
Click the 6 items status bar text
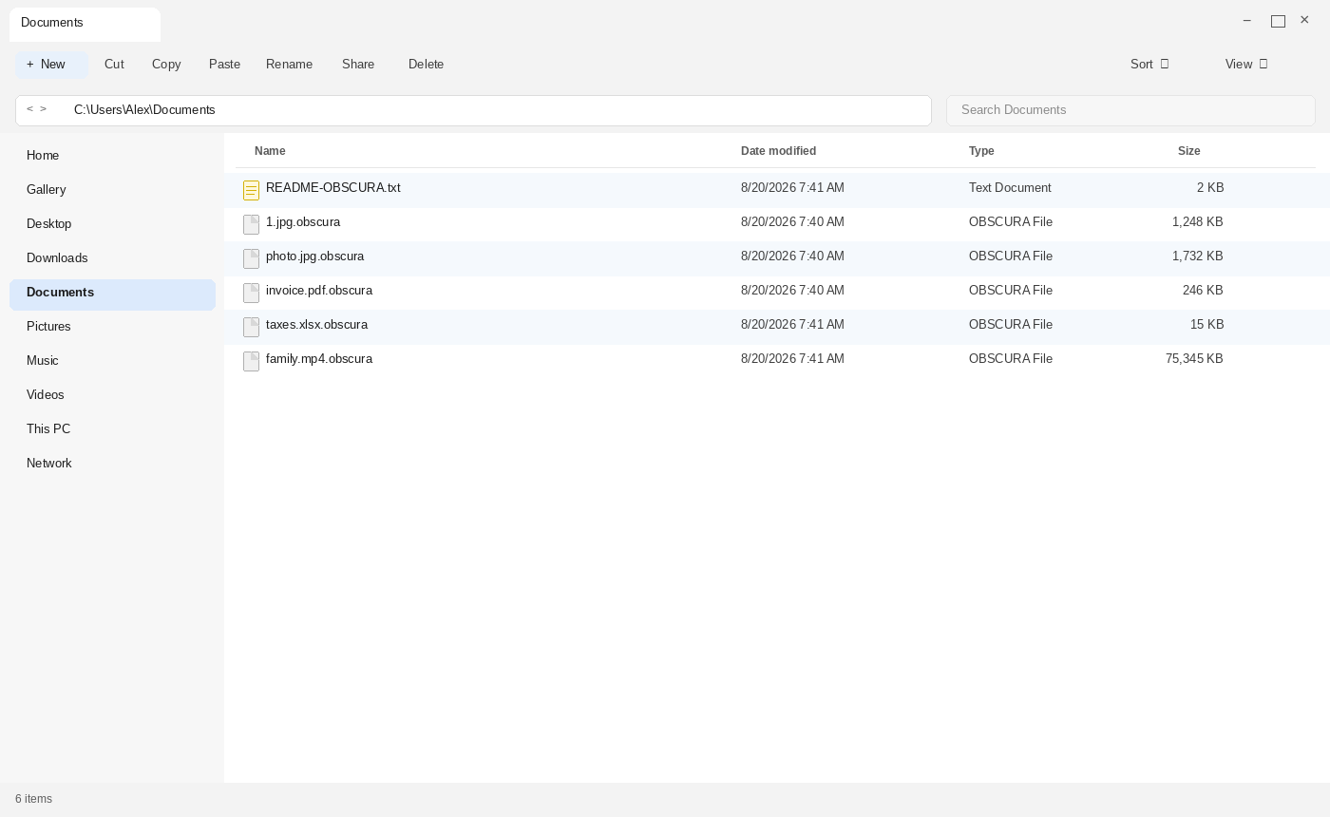(33, 799)
